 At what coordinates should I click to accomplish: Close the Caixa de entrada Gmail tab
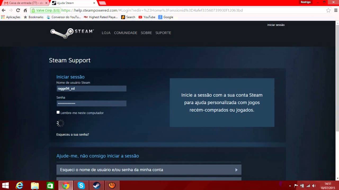pos(46,3)
